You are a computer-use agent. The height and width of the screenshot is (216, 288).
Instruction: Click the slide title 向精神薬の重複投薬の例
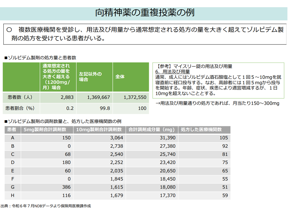(x=145, y=13)
